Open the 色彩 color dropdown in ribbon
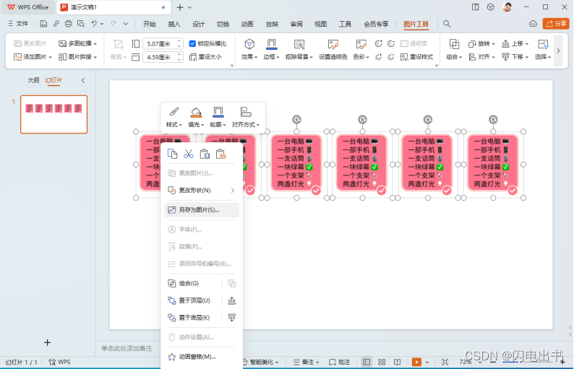The height and width of the screenshot is (369, 574). (361, 49)
